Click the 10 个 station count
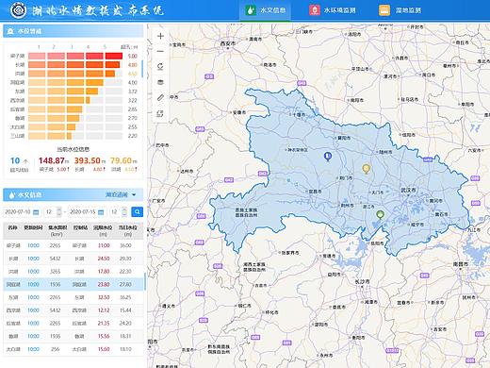 [19, 160]
